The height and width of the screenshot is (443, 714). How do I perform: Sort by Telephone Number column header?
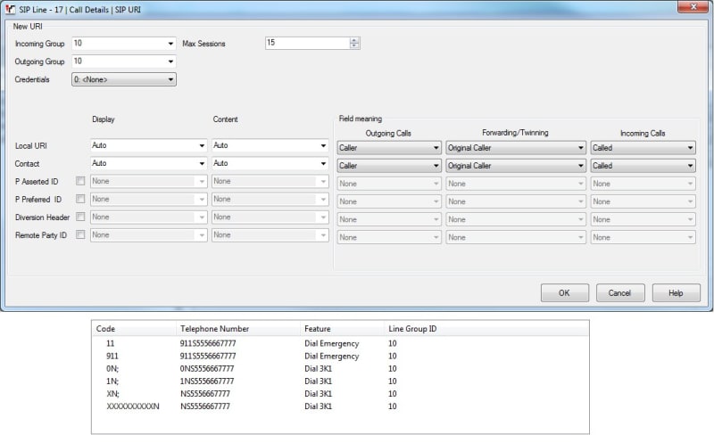(x=238, y=328)
